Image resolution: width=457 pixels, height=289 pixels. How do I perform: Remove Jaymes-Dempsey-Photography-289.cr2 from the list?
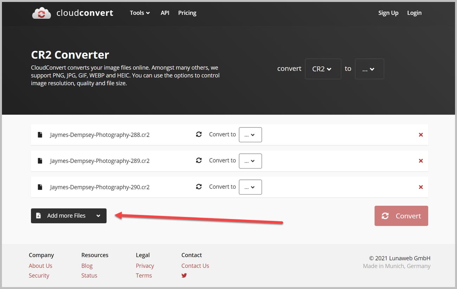tap(421, 160)
